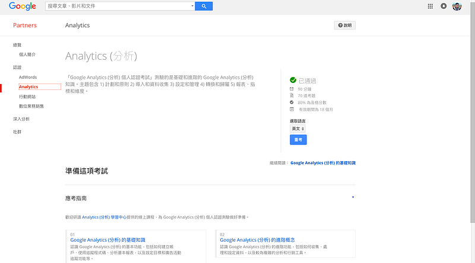This screenshot has height=263, width=475.
Task: Click the Partners header link
Action: [x=25, y=25]
